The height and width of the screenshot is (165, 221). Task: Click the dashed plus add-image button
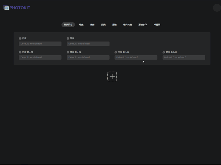tap(112, 76)
